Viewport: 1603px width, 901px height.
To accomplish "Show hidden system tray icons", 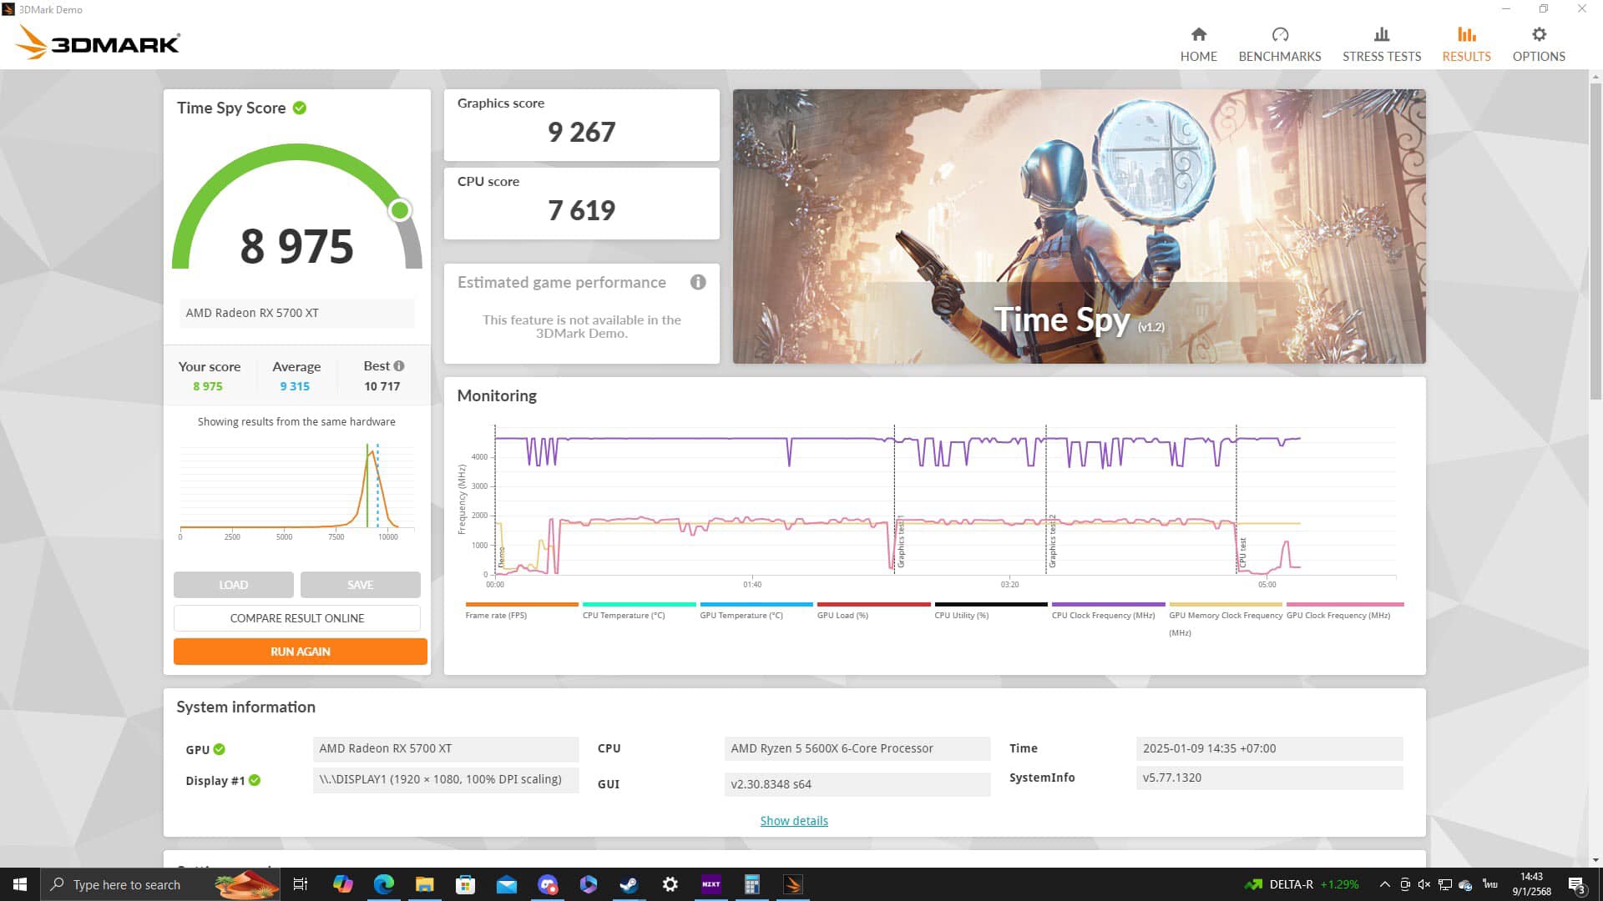I will click(1384, 884).
